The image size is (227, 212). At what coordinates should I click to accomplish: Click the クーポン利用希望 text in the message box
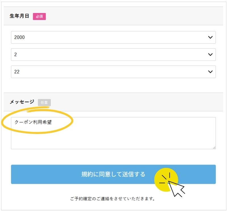33,122
